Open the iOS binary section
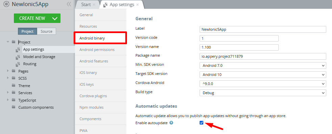The image size is (332, 134). [x=101, y=73]
